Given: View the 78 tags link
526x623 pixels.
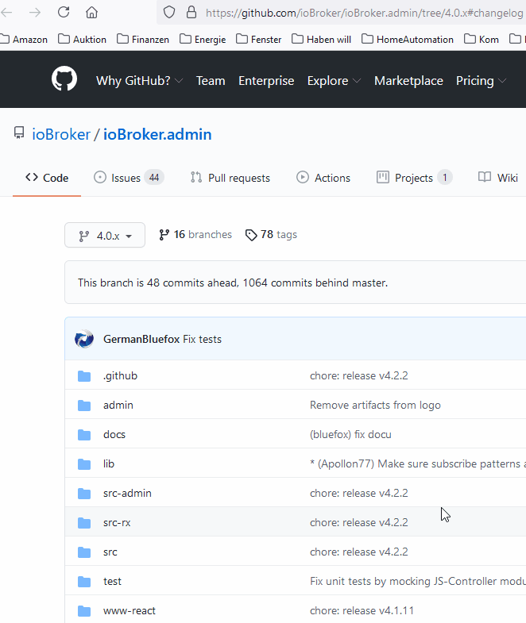Looking at the screenshot, I should [x=272, y=235].
